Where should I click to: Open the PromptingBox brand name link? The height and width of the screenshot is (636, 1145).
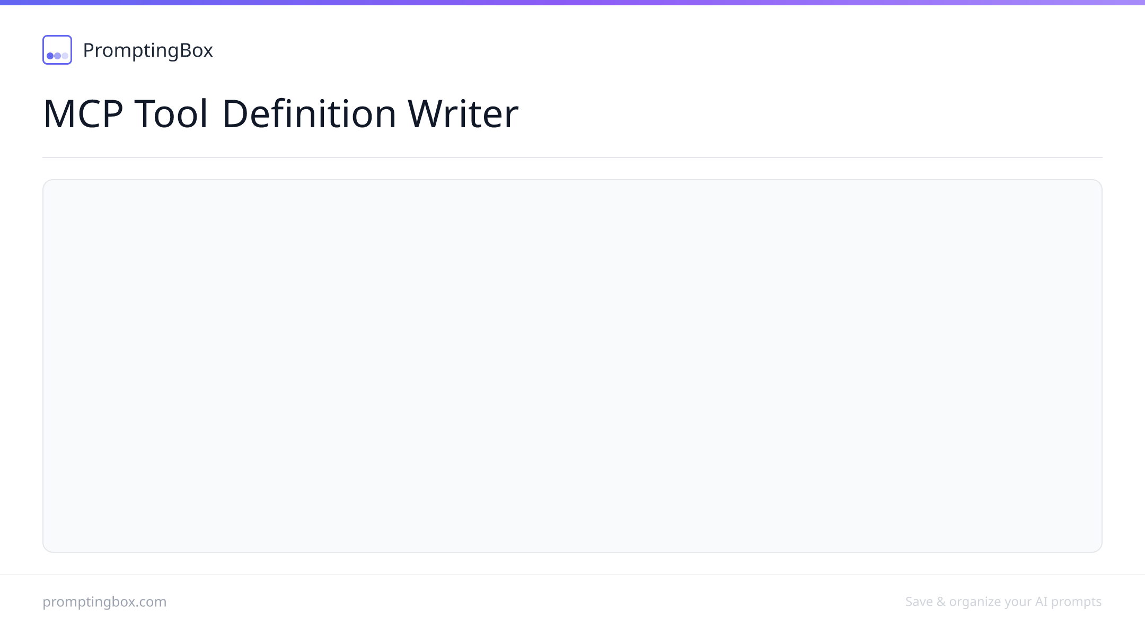(x=148, y=50)
